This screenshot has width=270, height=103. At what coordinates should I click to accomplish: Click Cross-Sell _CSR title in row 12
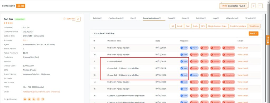click(x=123, y=68)
